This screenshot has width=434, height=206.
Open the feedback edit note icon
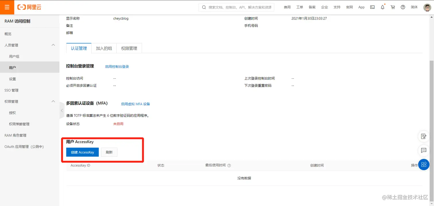click(x=424, y=136)
